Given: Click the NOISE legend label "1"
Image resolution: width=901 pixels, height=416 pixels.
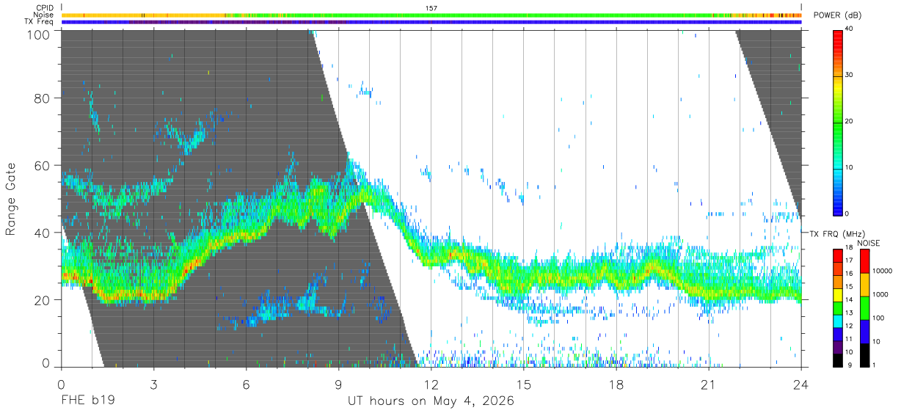Looking at the screenshot, I should pos(874,365).
